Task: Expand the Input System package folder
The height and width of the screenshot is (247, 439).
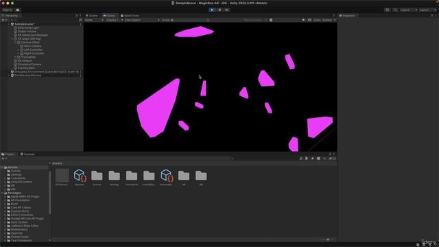Action: (5, 222)
